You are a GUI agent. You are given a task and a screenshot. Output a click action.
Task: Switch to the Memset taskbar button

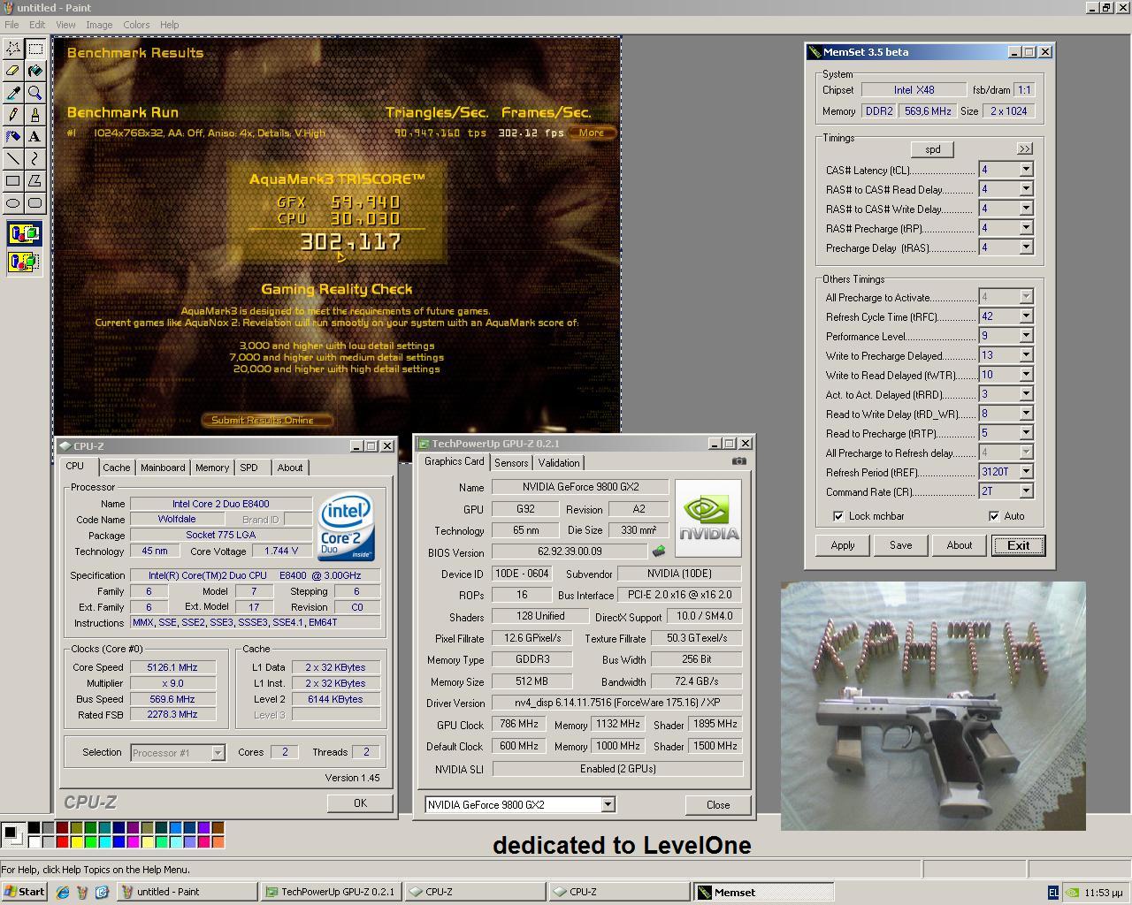pos(763,892)
